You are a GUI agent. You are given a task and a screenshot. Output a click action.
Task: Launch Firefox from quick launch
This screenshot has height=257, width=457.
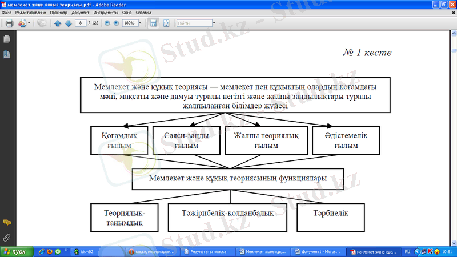[50, 252]
